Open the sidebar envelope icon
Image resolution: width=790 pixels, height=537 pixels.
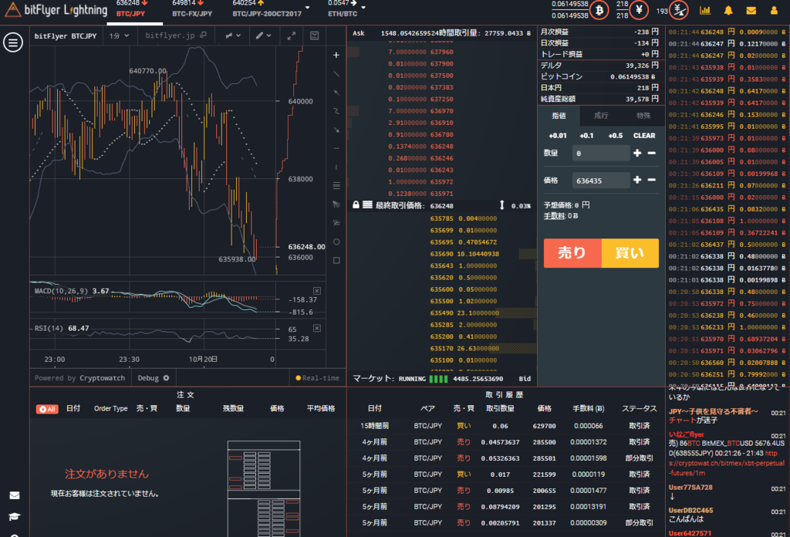[x=15, y=495]
